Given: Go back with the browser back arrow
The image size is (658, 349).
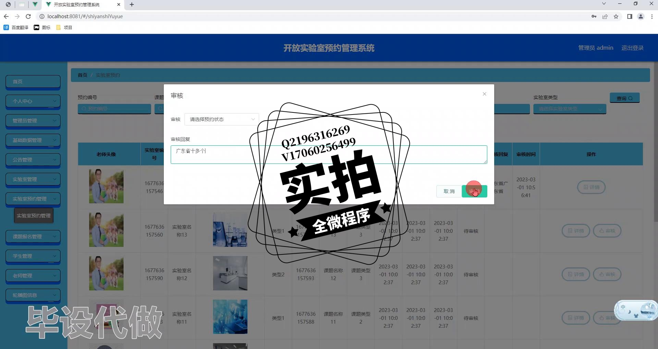Looking at the screenshot, I should pos(6,16).
